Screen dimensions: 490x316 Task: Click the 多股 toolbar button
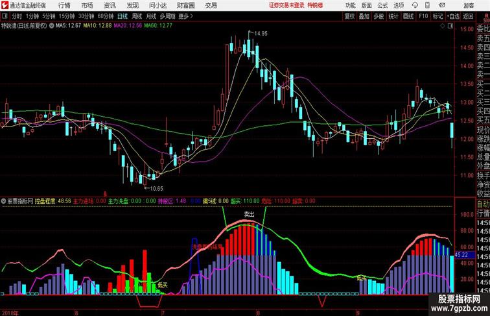tap(379, 16)
